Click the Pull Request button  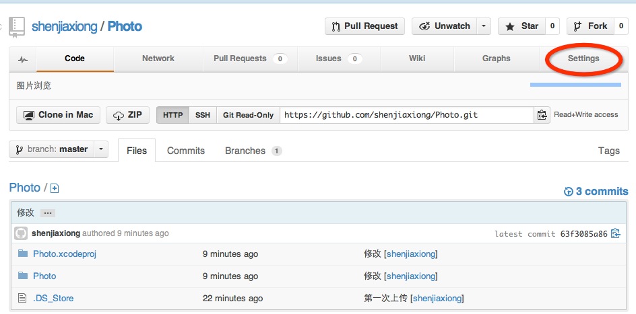364,26
